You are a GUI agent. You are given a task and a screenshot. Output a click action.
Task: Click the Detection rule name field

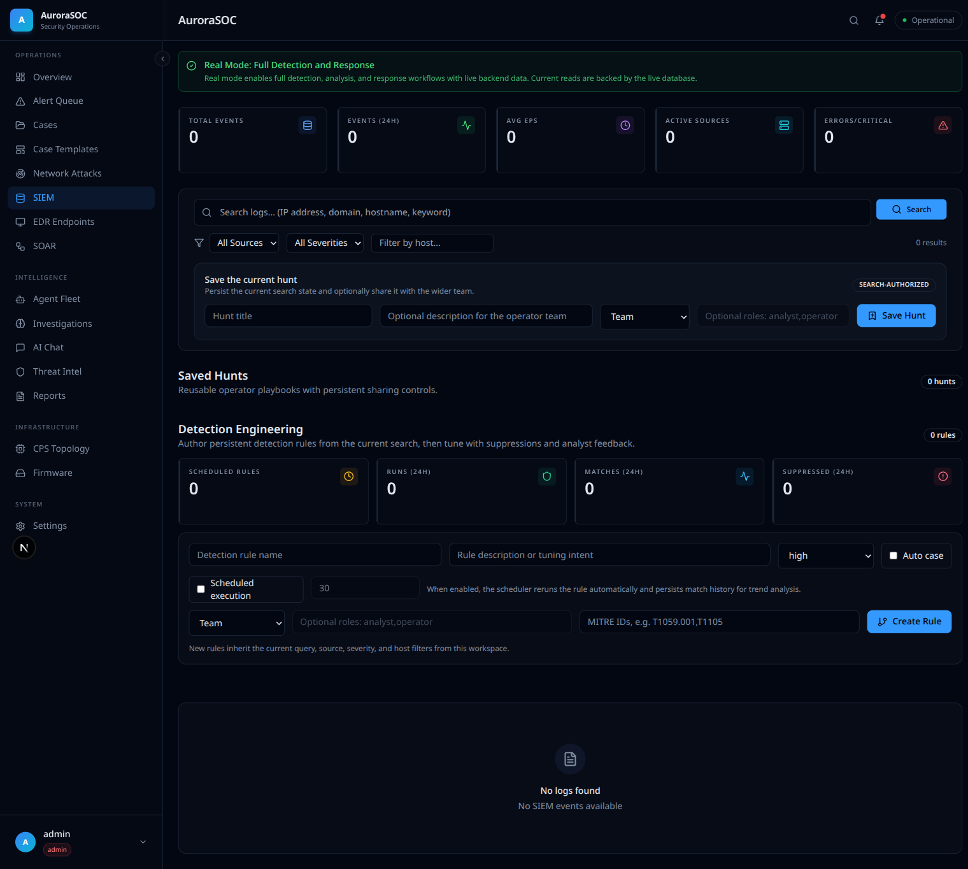click(315, 555)
